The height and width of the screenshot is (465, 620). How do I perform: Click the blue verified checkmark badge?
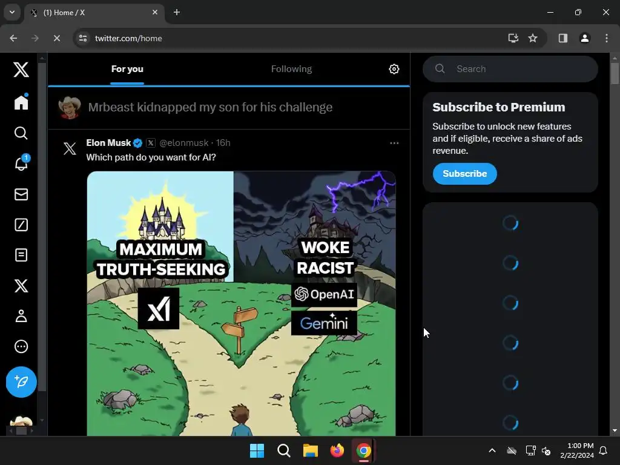[137, 143]
